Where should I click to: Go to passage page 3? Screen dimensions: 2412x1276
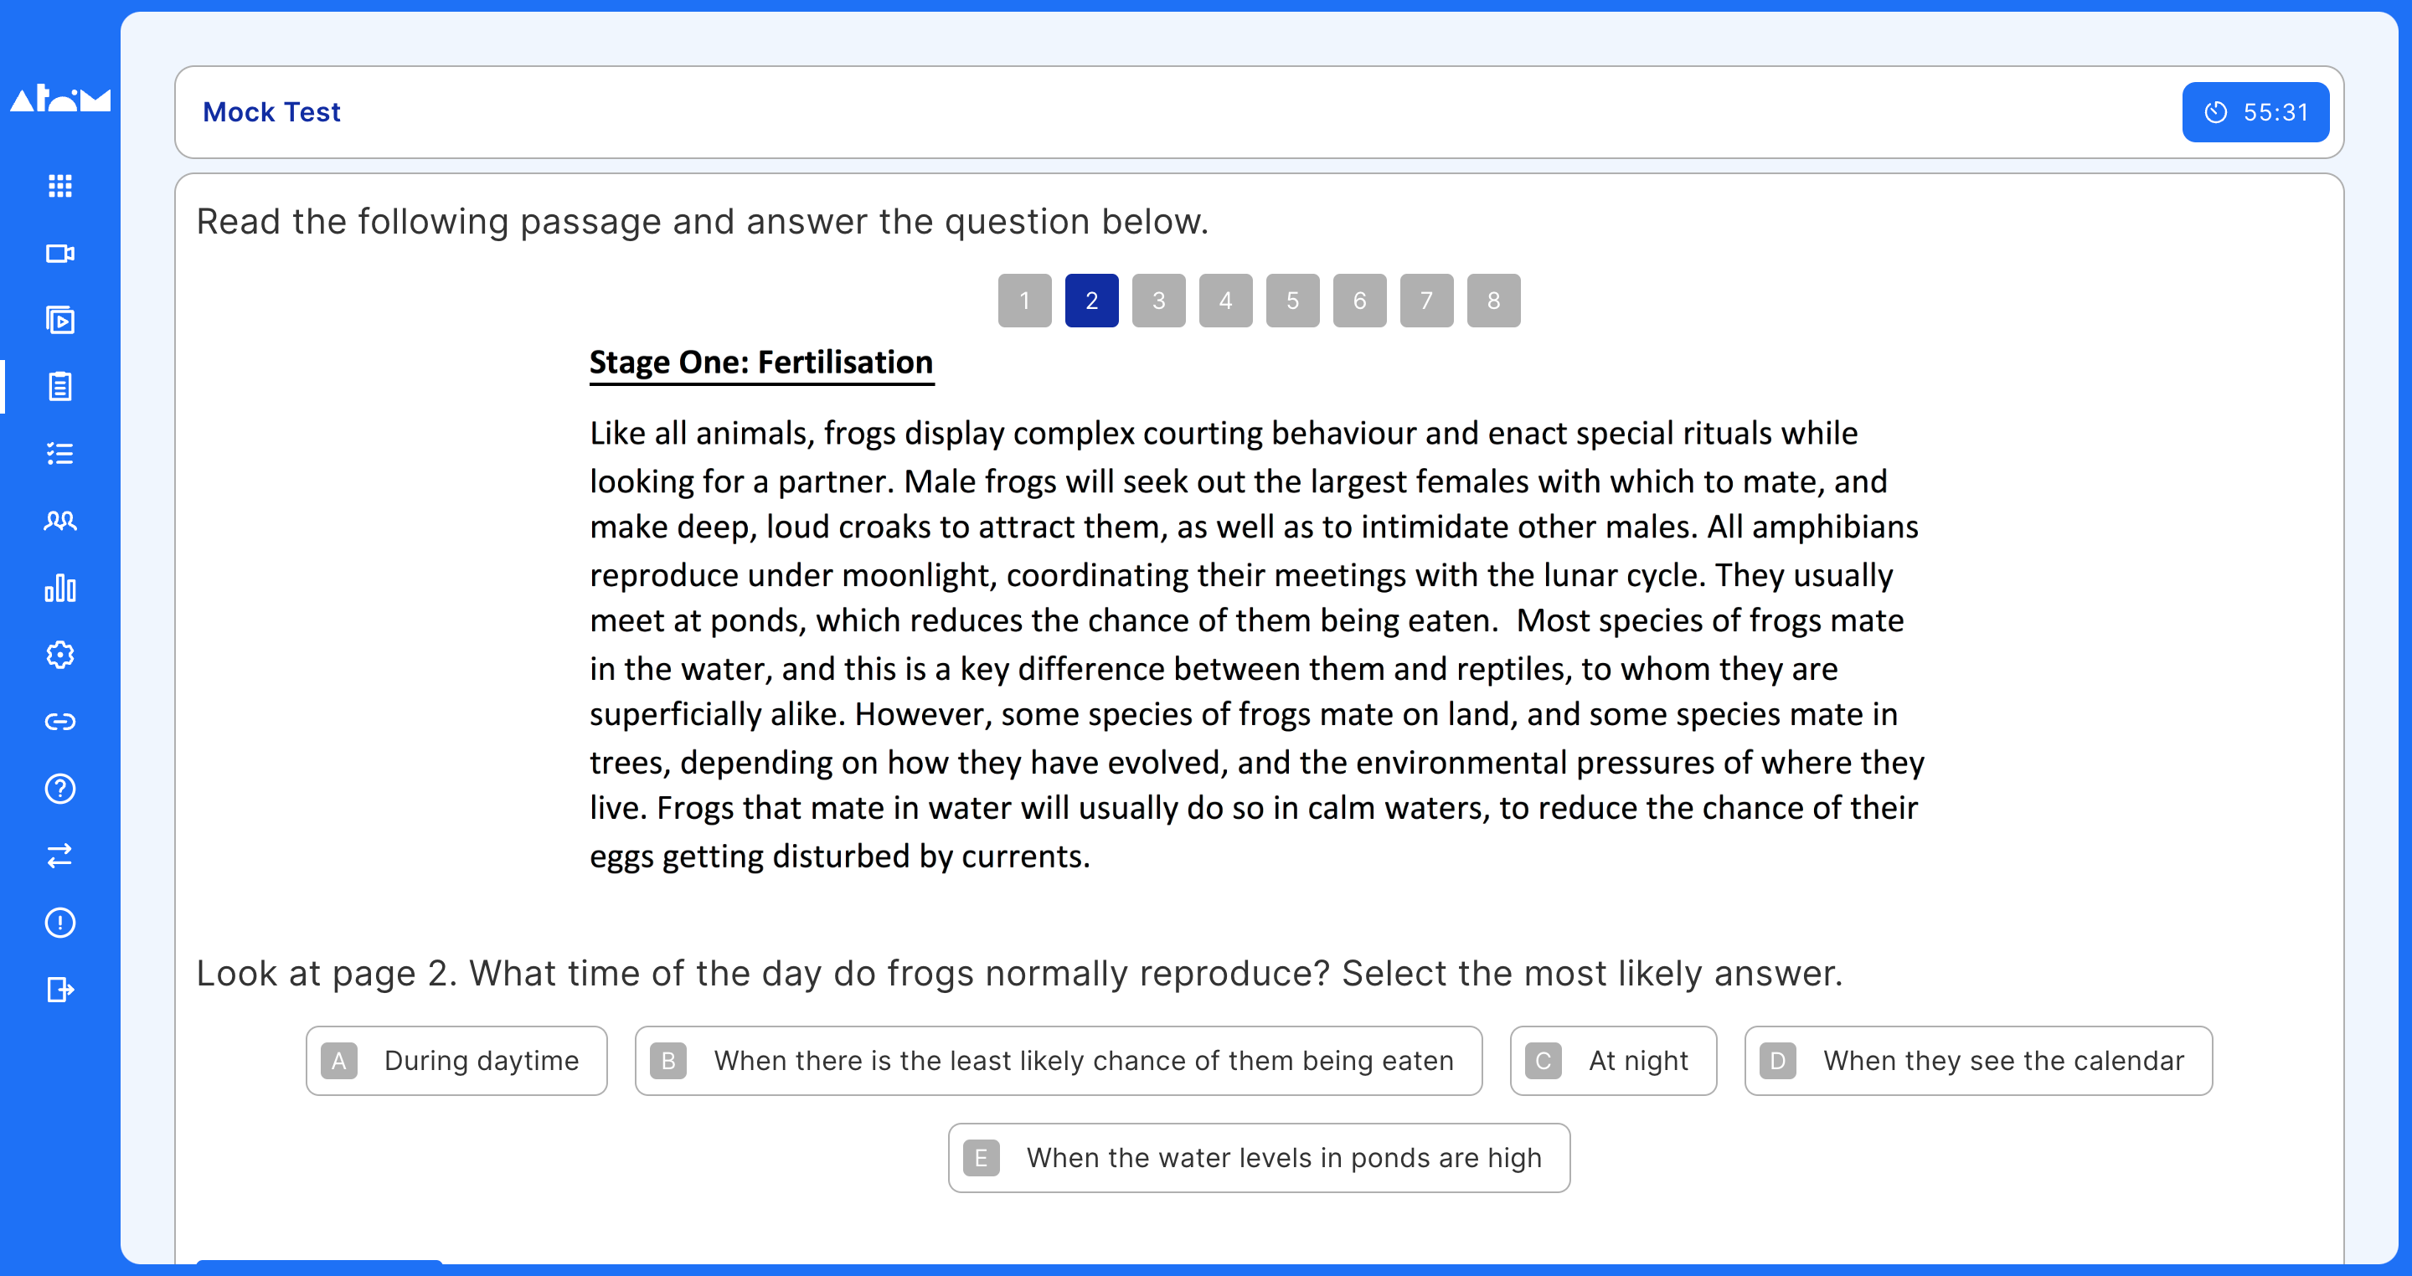pyautogui.click(x=1158, y=301)
